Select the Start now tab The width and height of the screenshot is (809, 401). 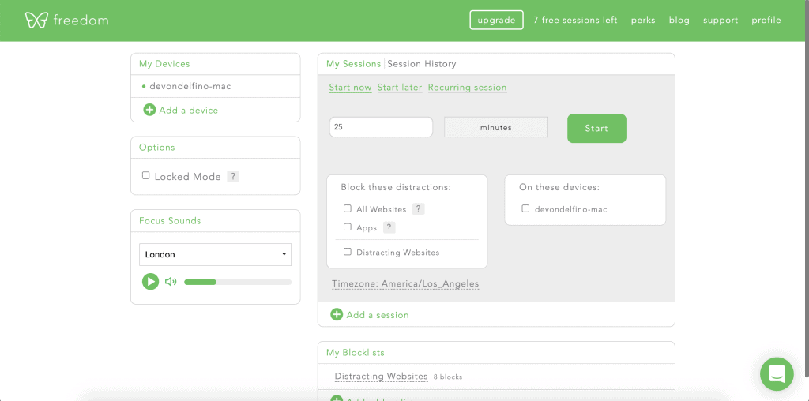[x=350, y=88]
